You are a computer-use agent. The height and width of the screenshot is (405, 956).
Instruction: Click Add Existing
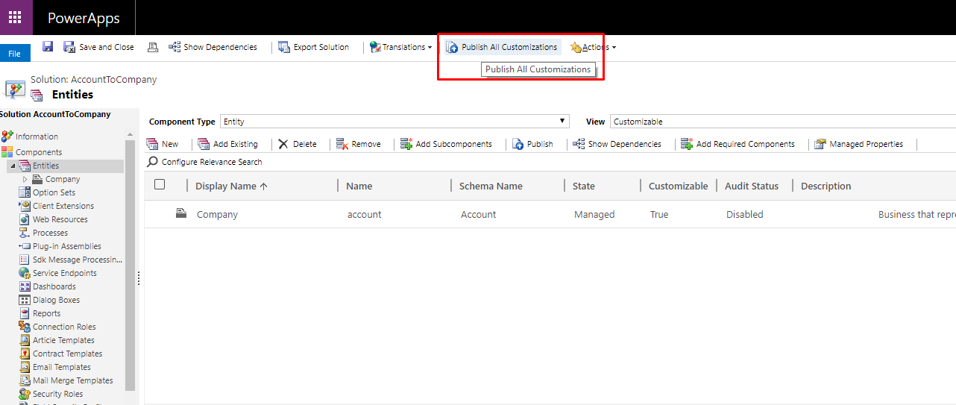point(228,144)
